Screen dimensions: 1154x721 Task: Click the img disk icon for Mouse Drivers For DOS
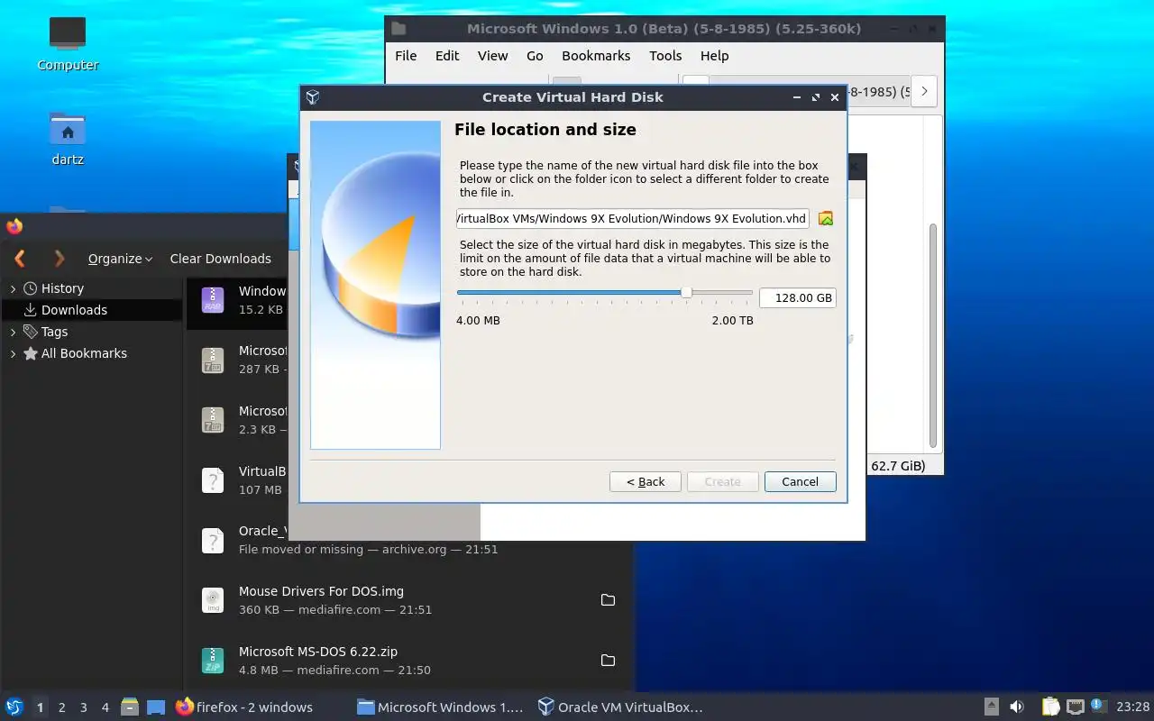(212, 600)
